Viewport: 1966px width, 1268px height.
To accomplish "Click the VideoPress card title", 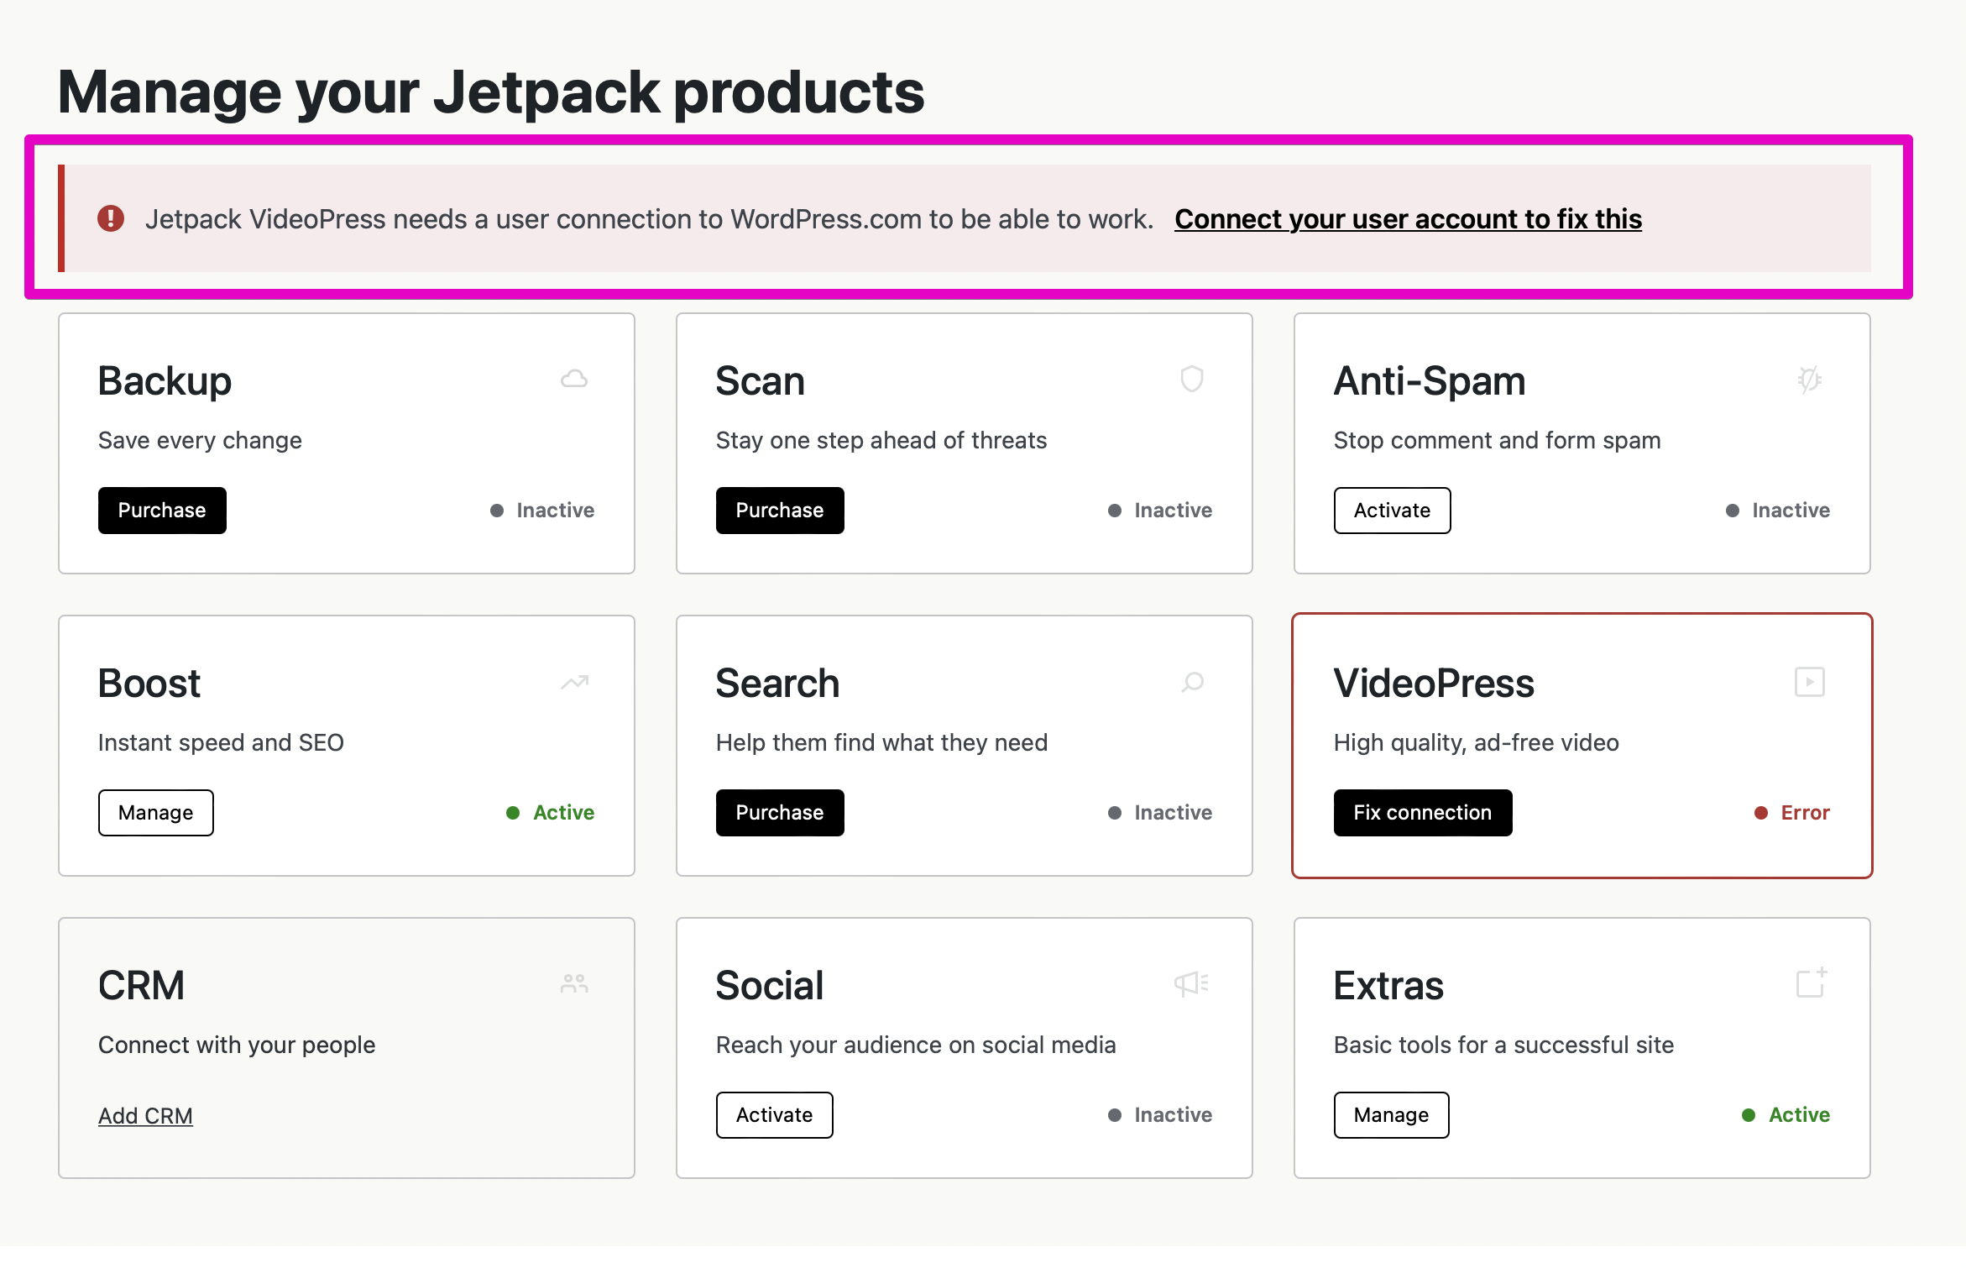I will pyautogui.click(x=1434, y=683).
